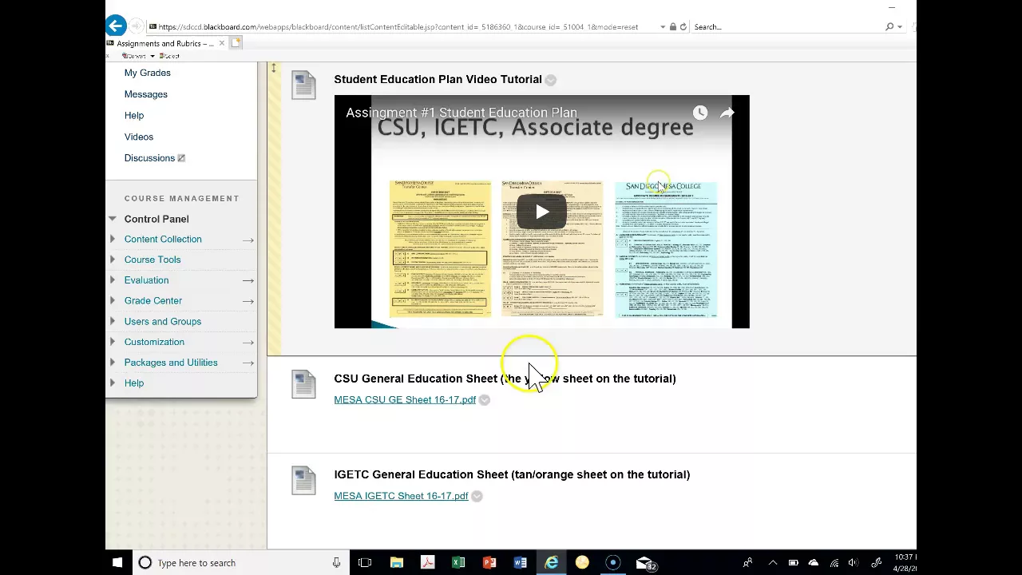Screen dimensions: 1022x575
Task: Play the Student Education Plan video
Action: click(541, 212)
